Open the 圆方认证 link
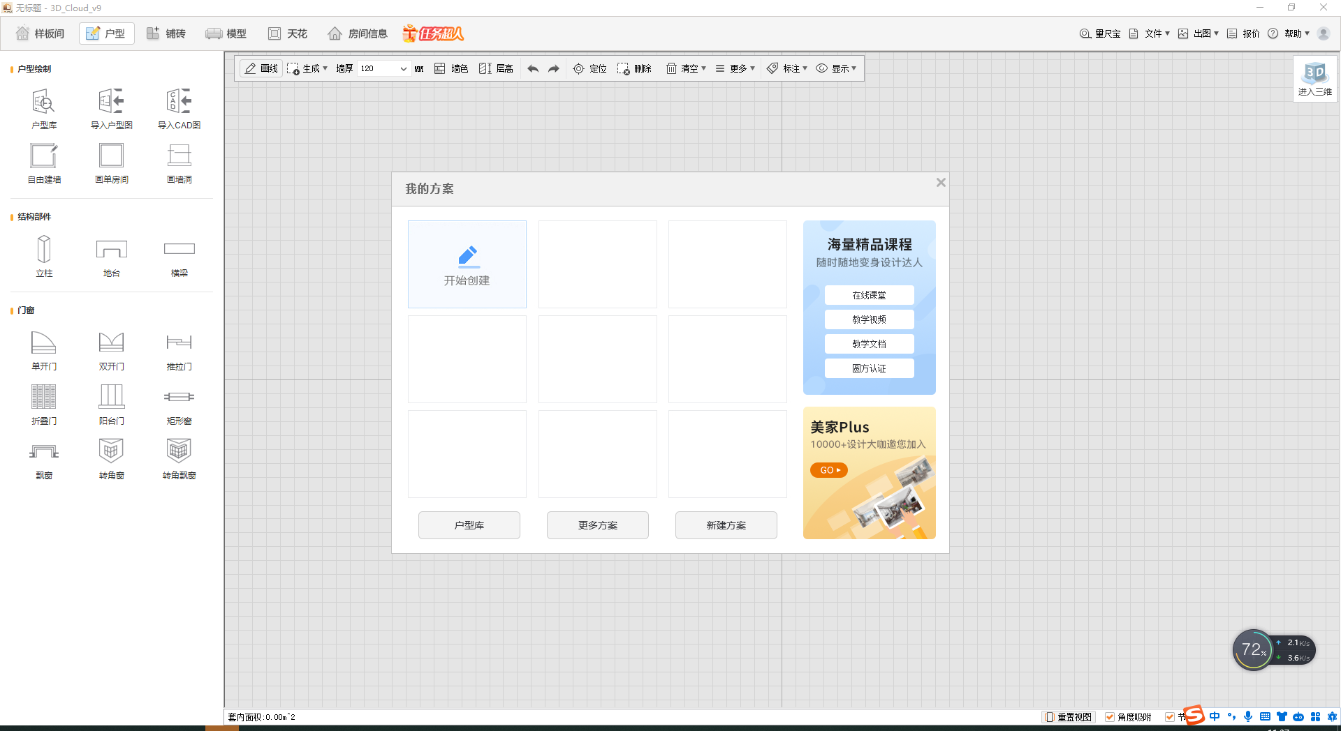Screen dimensions: 1341x731 870,368
